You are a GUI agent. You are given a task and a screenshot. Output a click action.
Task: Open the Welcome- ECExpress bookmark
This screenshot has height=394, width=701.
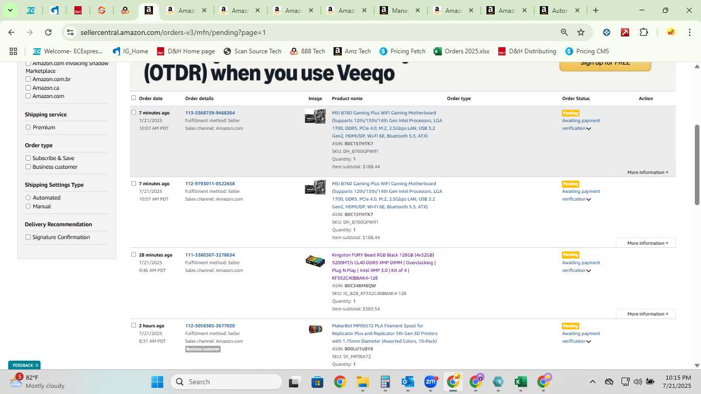point(68,51)
